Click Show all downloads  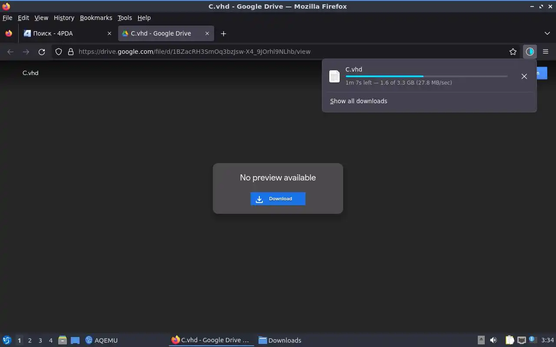coord(358,101)
